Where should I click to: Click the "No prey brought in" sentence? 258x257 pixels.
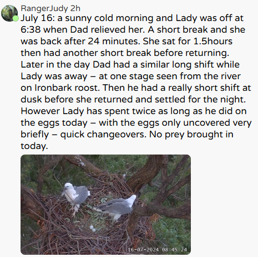coord(191,134)
